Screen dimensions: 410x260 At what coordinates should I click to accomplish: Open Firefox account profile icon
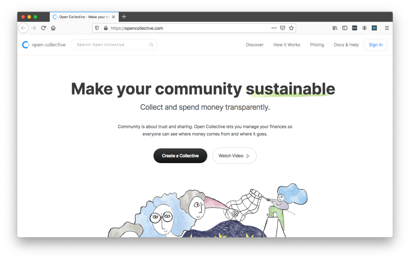click(364, 28)
